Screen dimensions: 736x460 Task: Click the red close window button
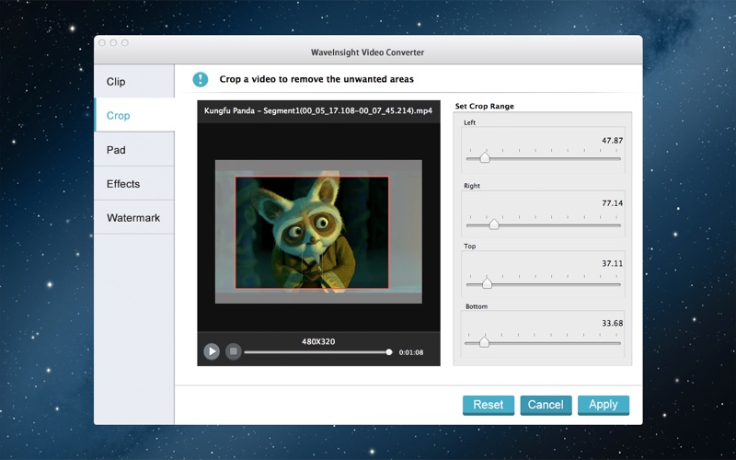(x=102, y=42)
